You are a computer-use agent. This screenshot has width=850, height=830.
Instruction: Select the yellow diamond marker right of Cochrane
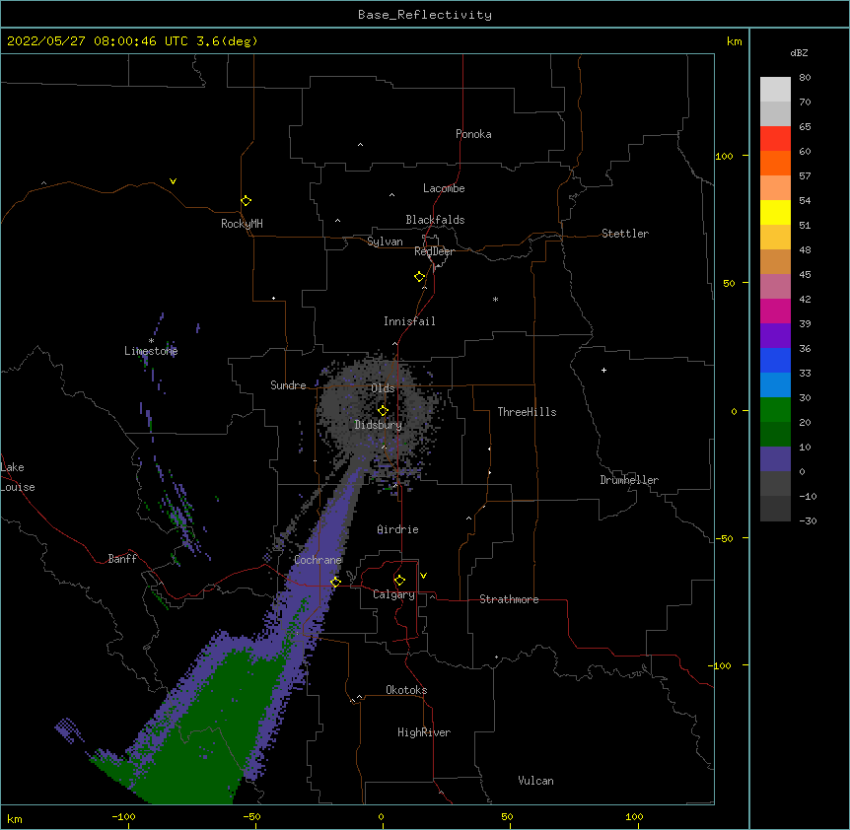click(x=335, y=582)
